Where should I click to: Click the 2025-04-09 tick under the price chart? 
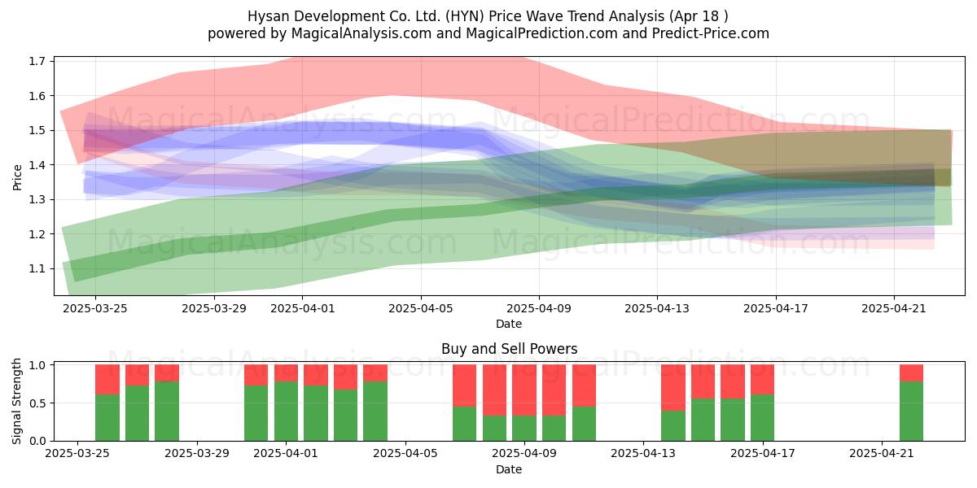point(539,308)
